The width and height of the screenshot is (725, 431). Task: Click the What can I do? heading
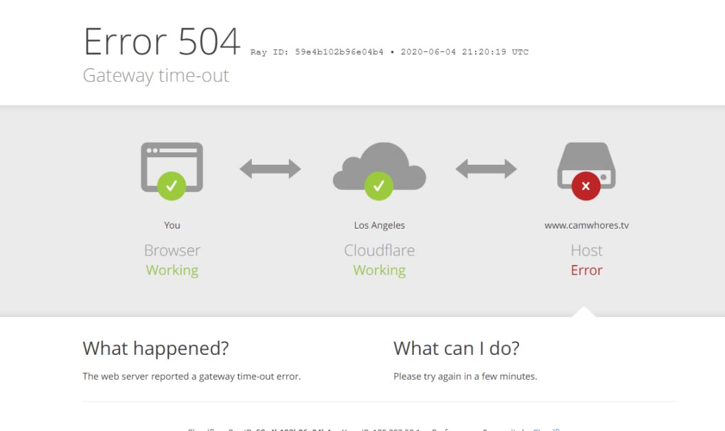tap(457, 348)
